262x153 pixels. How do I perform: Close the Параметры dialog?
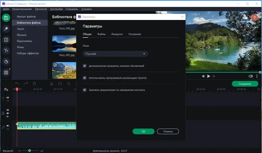pos(182,17)
